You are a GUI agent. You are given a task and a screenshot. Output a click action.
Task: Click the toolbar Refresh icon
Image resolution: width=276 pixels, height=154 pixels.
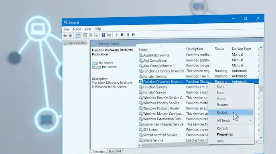pos(91,35)
